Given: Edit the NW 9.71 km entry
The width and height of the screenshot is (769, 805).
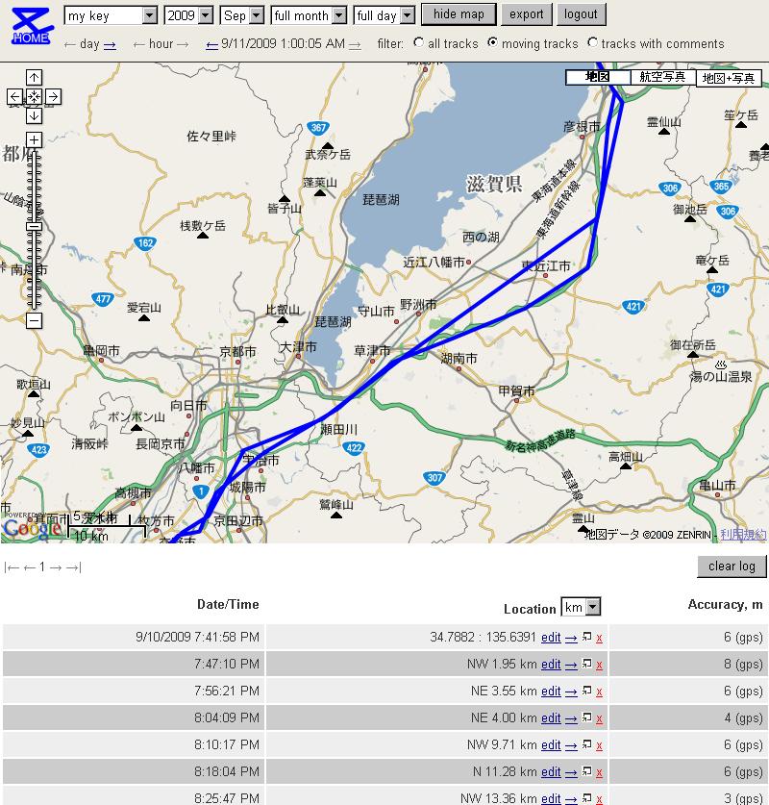Looking at the screenshot, I should pos(551,744).
